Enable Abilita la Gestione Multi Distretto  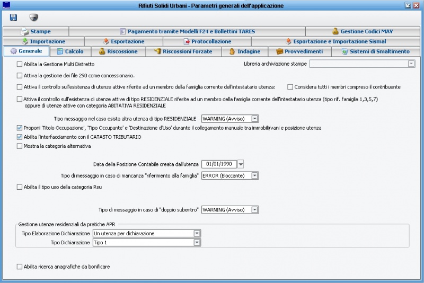(20, 64)
